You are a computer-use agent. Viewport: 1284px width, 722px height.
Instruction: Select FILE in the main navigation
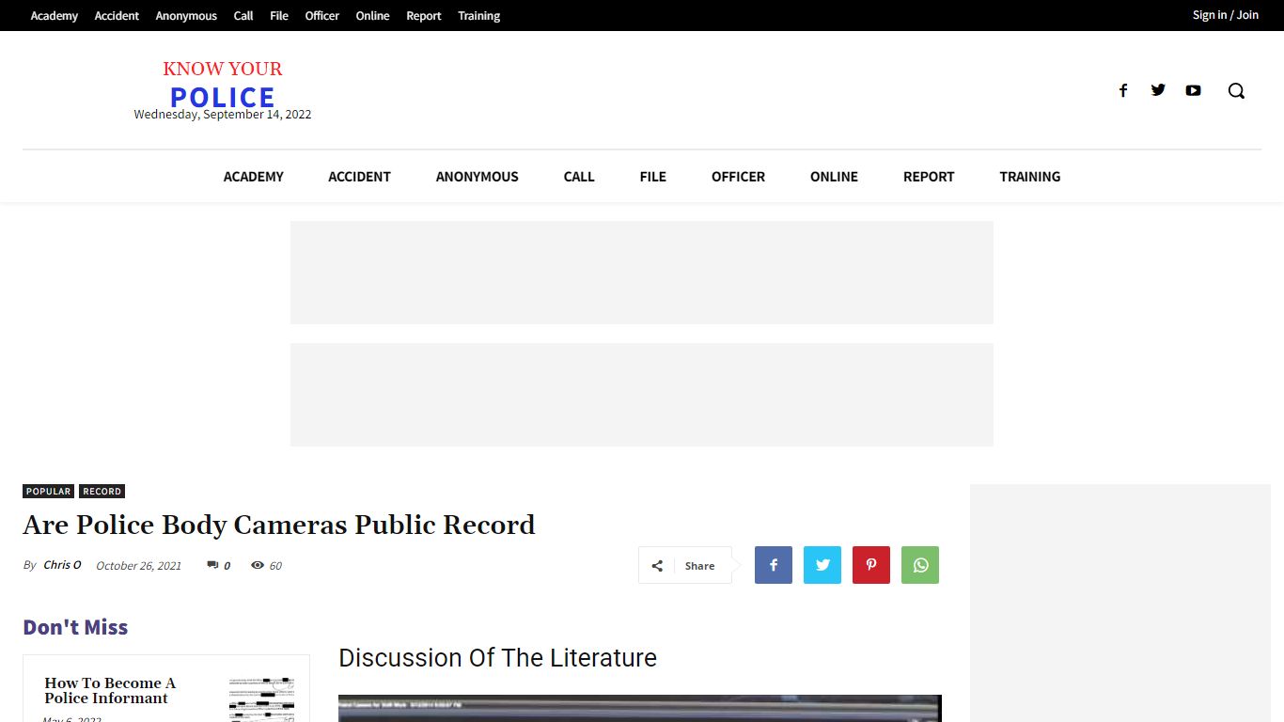coord(652,177)
